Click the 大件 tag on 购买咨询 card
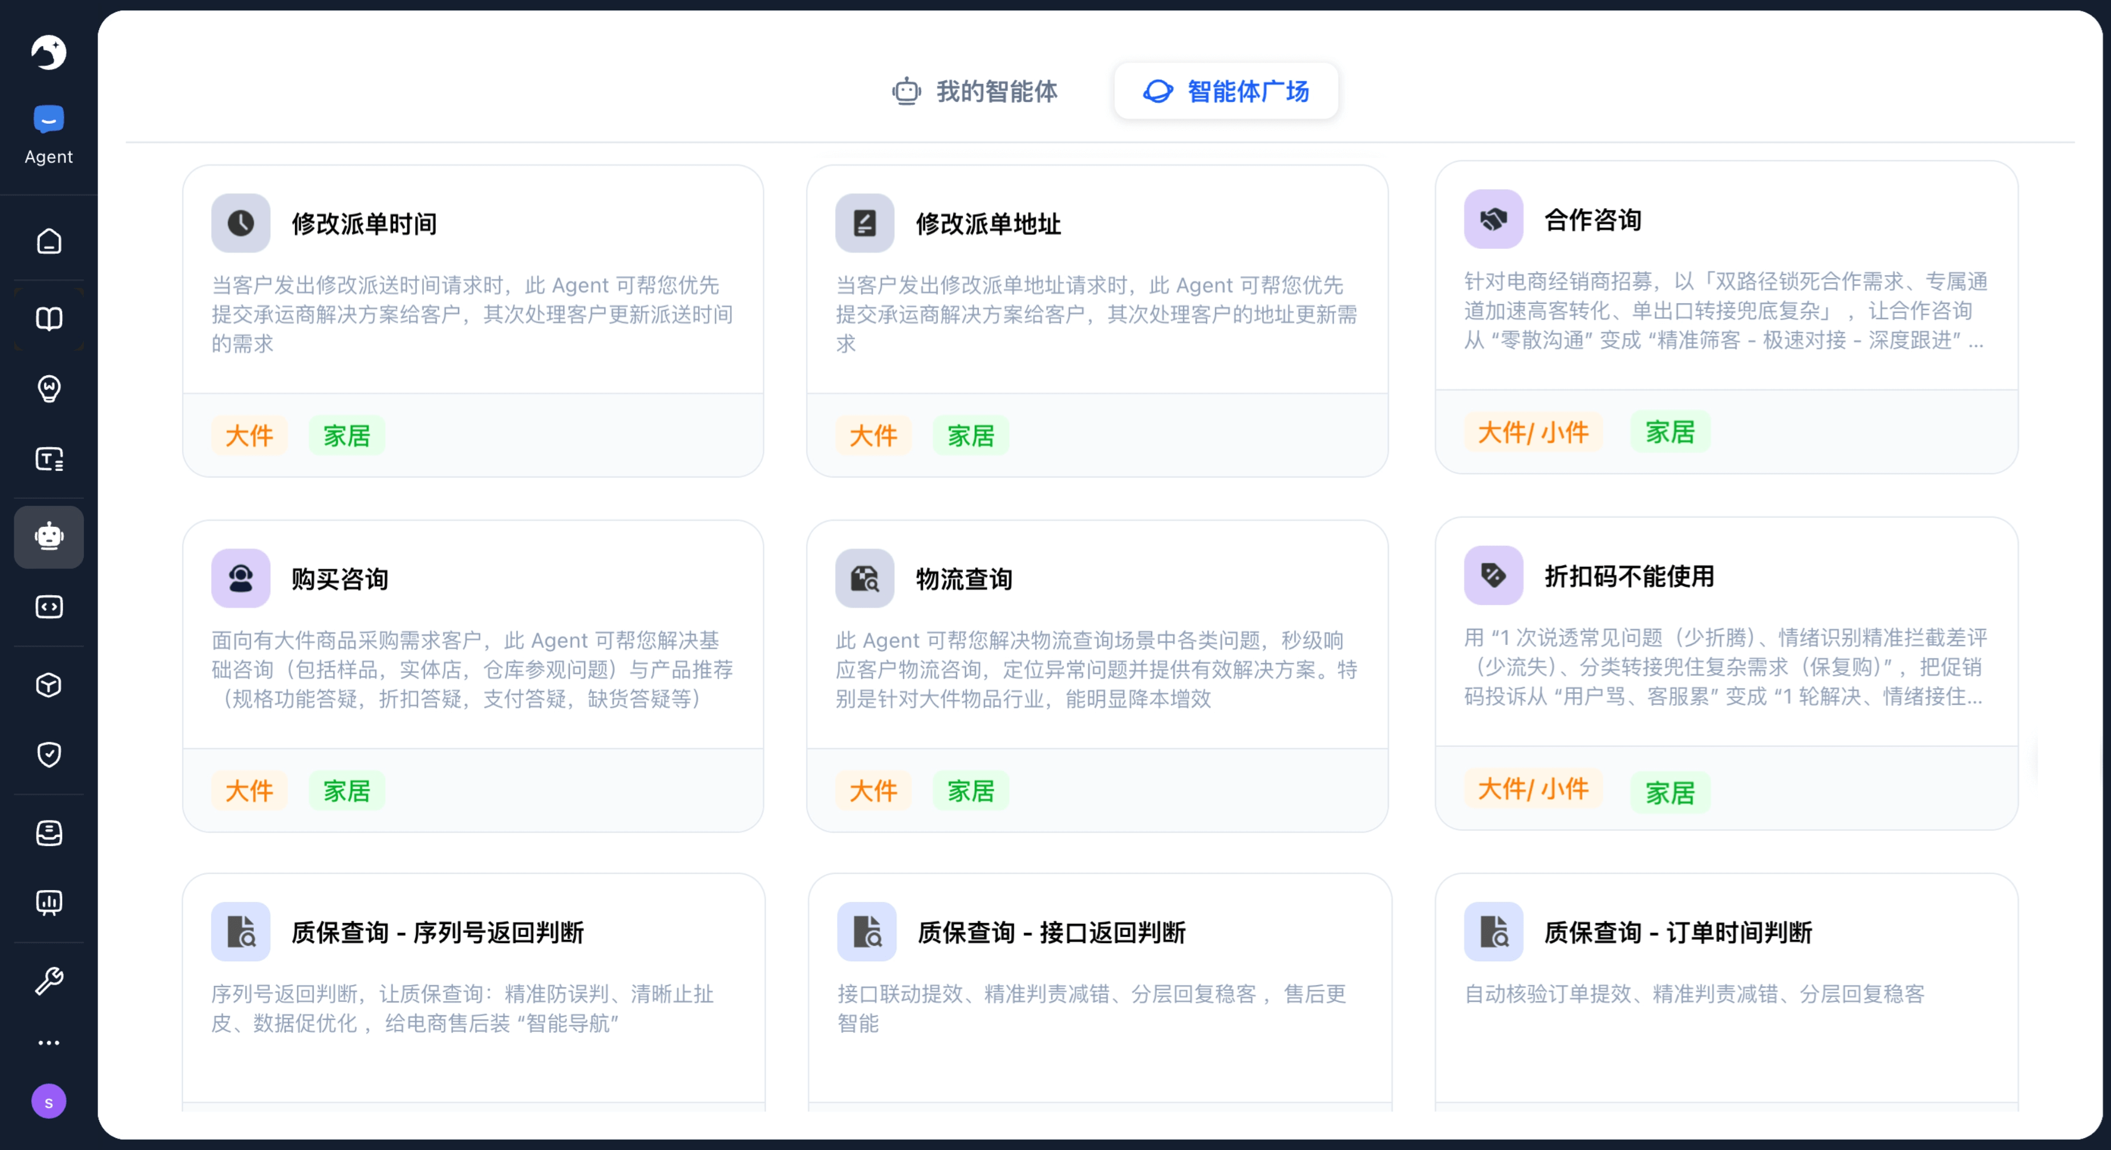 (x=249, y=791)
